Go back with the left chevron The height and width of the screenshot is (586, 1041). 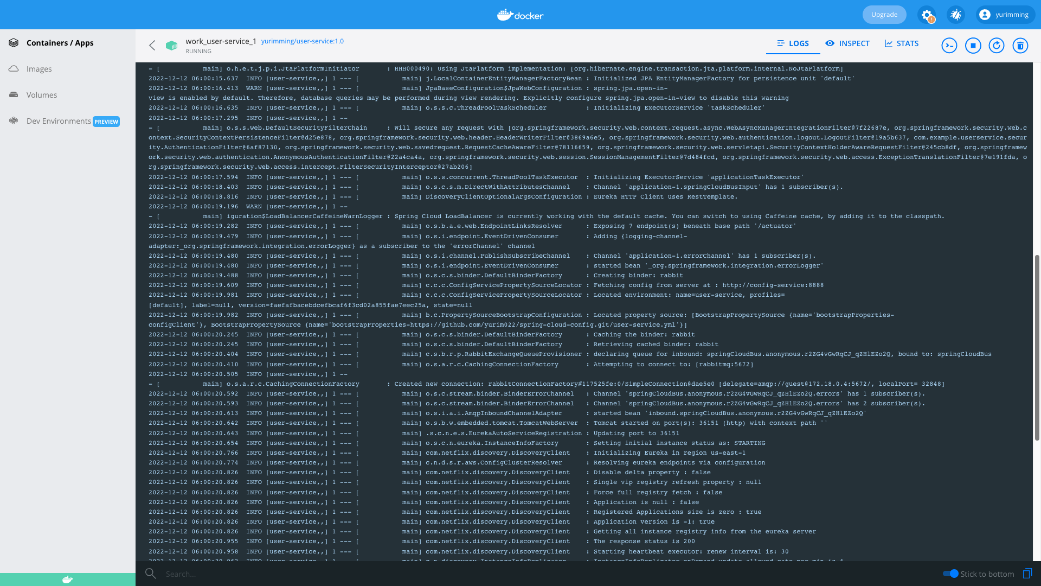point(152,46)
